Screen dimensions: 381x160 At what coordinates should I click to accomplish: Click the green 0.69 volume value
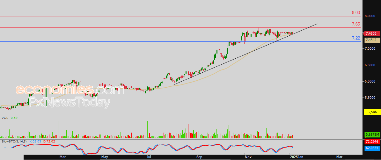coord(14,118)
